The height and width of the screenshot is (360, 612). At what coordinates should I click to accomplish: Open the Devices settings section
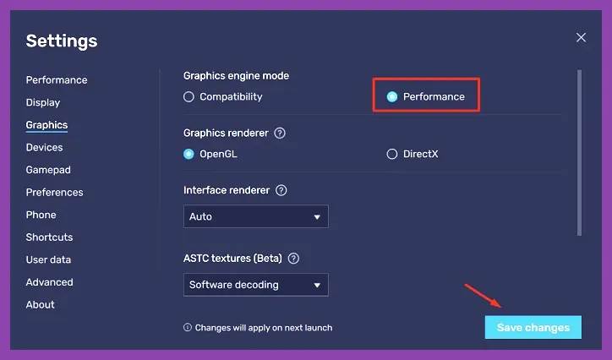(44, 147)
